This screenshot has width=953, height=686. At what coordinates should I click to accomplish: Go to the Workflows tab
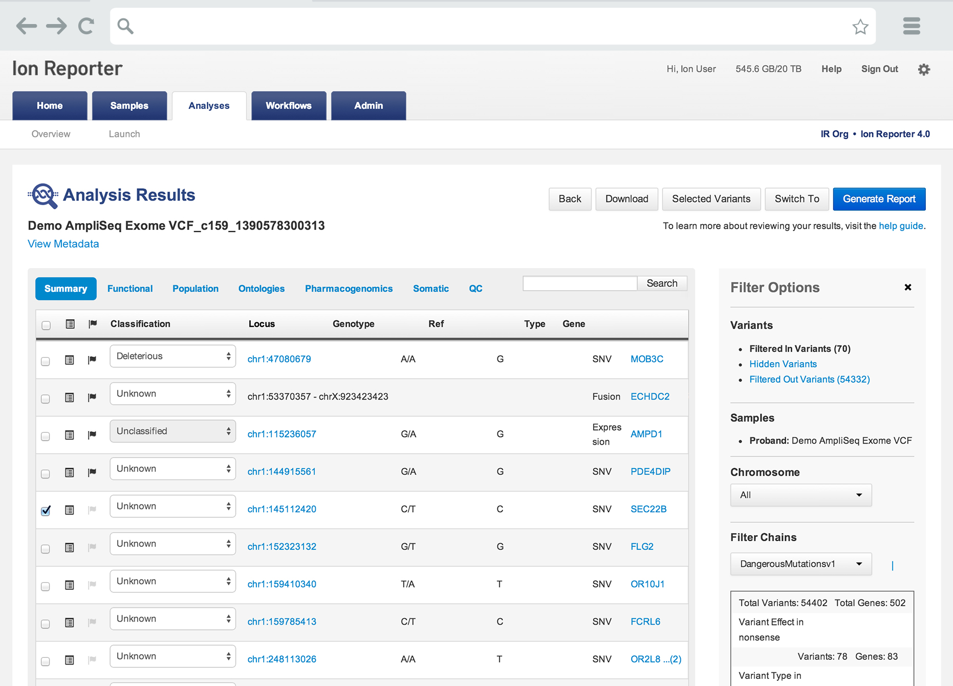click(x=289, y=105)
